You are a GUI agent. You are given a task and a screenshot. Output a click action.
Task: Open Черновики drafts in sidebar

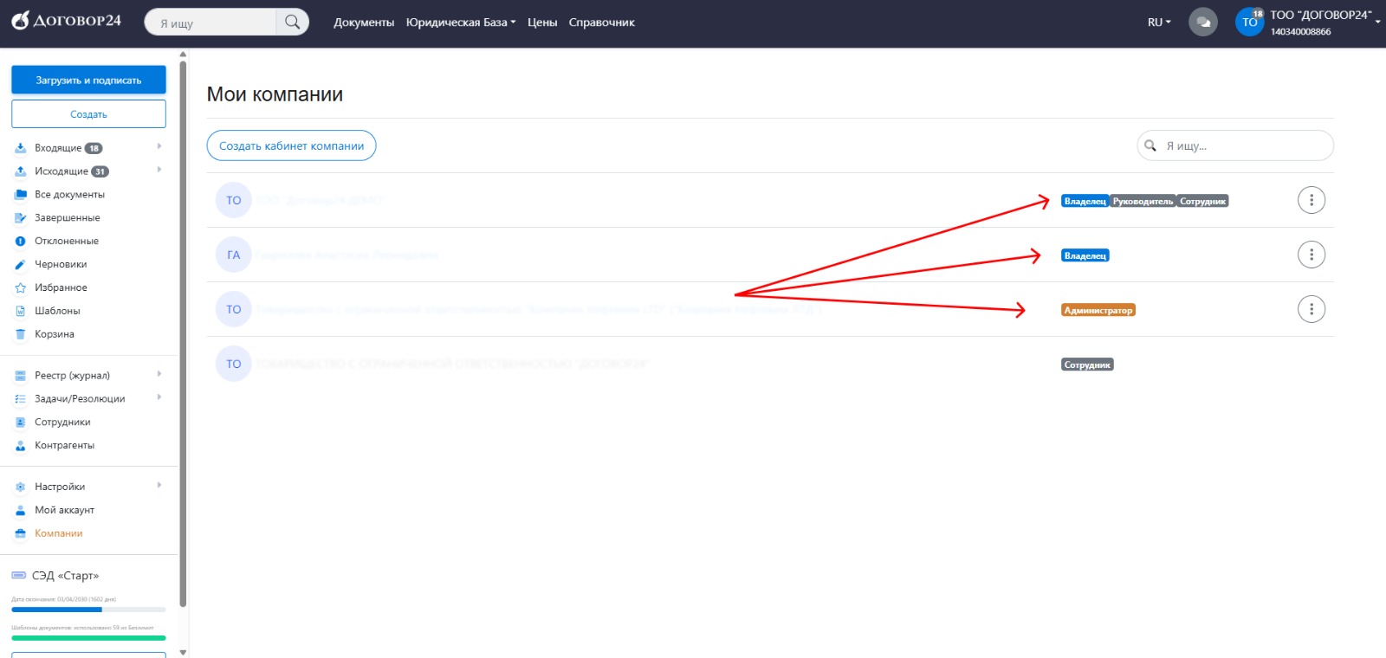tap(60, 264)
